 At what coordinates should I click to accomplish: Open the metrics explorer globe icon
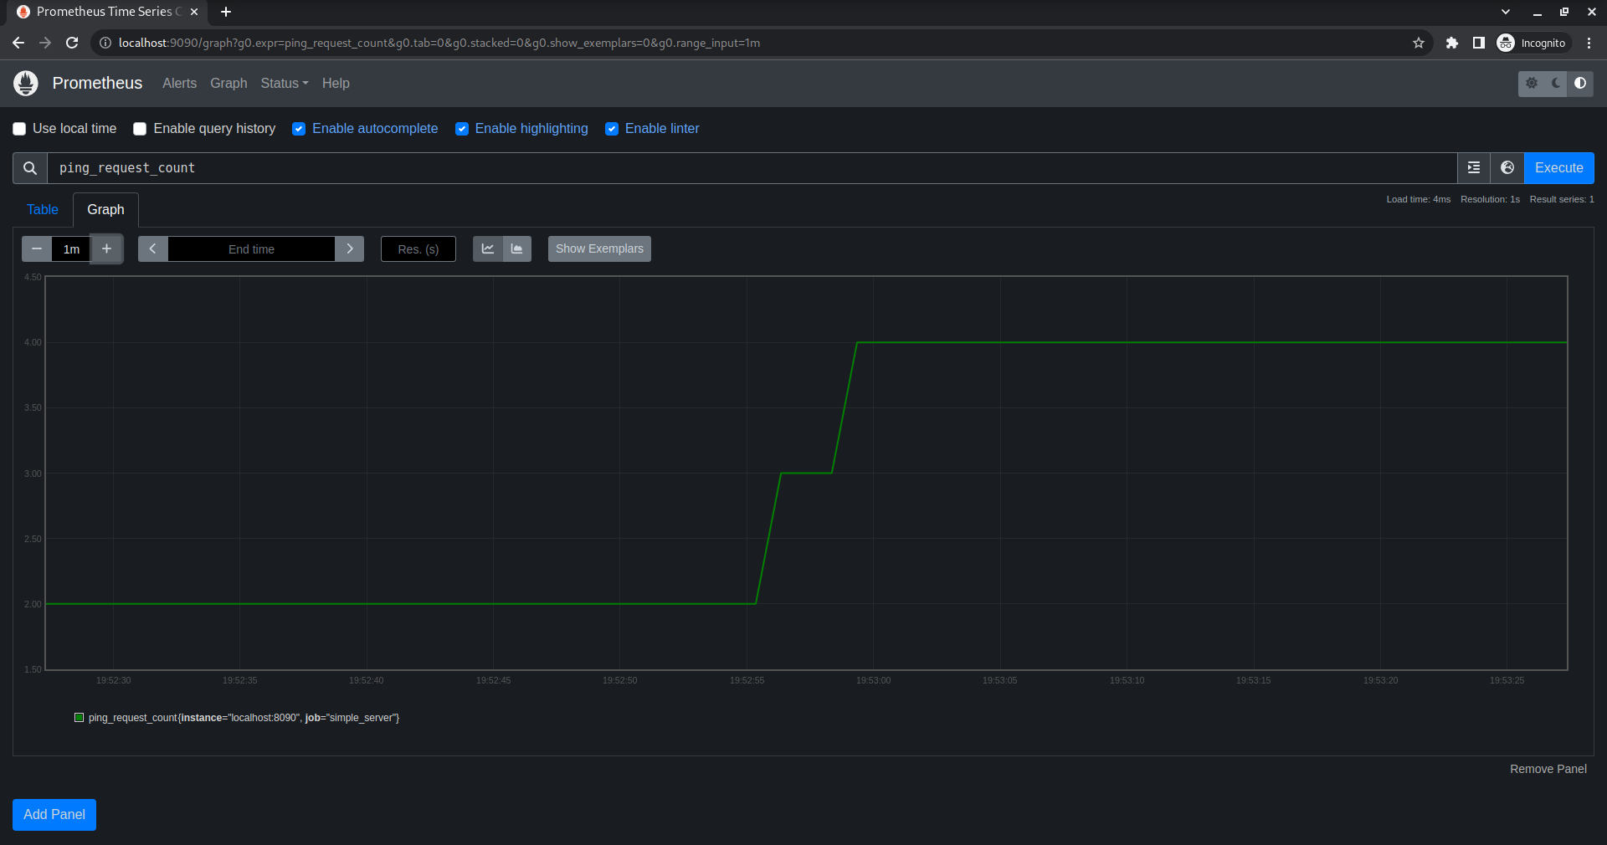(1507, 168)
